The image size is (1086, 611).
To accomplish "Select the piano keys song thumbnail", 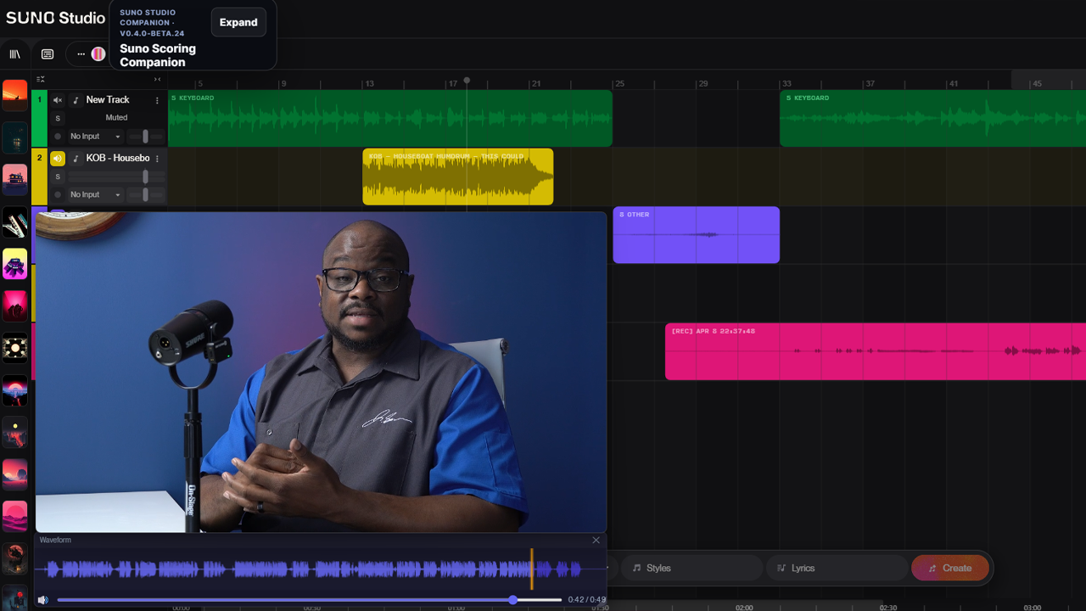I will coord(15,222).
